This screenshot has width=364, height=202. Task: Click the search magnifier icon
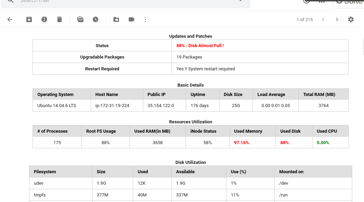(x=10, y=1)
